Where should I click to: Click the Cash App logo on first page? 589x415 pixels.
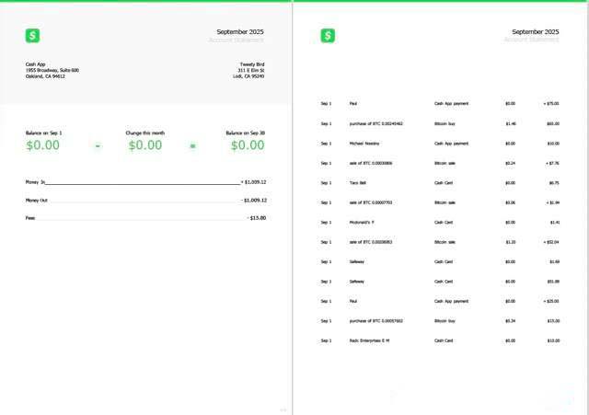pos(33,36)
